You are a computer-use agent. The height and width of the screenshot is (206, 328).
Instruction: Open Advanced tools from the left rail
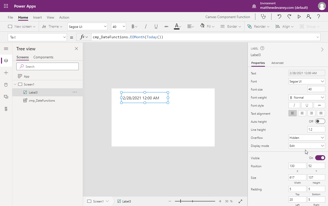6,109
